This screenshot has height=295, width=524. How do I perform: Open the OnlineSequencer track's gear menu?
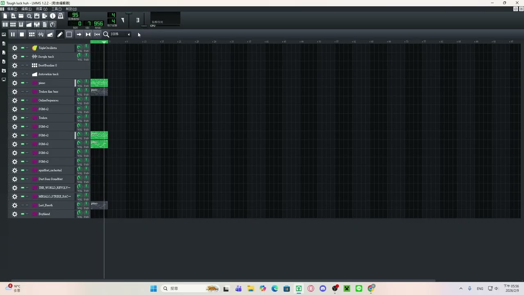coord(15,100)
